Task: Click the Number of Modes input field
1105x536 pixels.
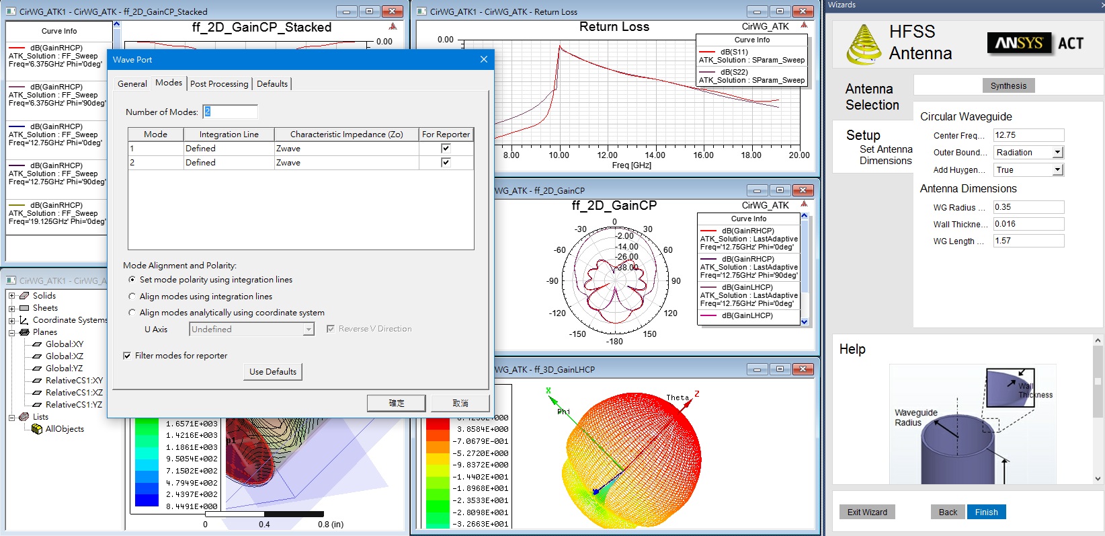Action: click(230, 112)
